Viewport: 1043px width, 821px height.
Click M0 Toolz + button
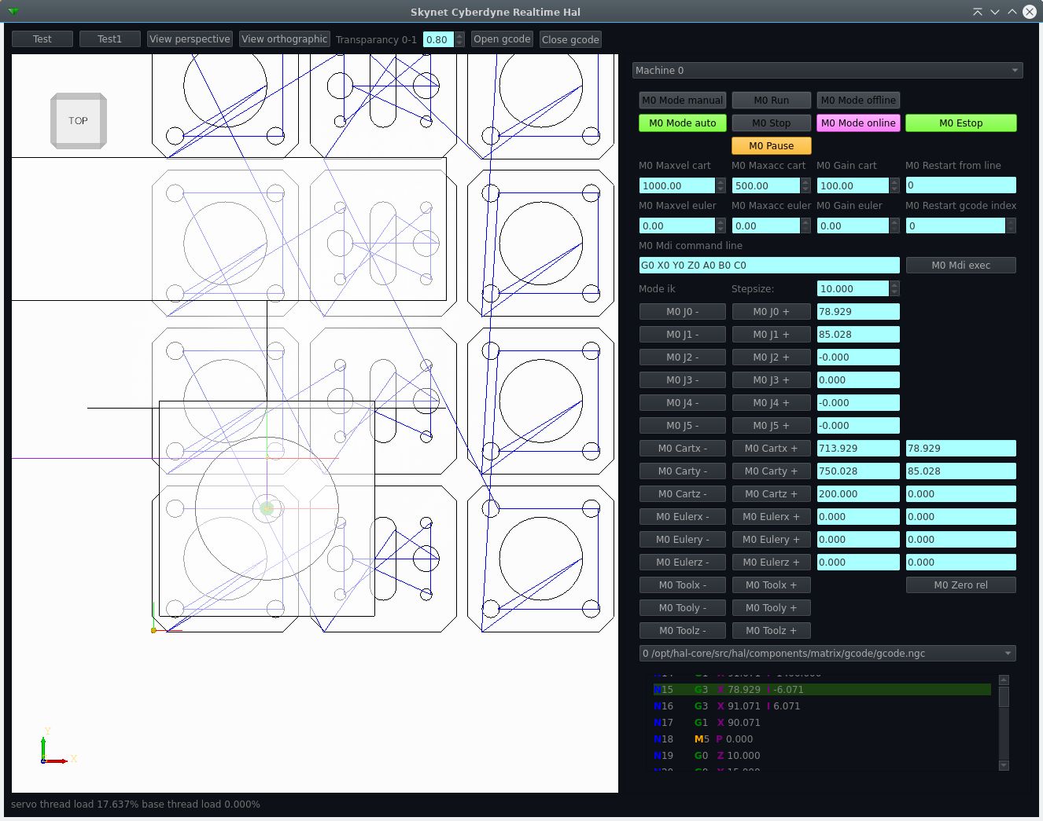pyautogui.click(x=771, y=630)
